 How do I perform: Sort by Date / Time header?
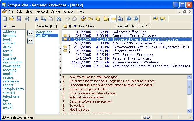click(x=91, y=26)
